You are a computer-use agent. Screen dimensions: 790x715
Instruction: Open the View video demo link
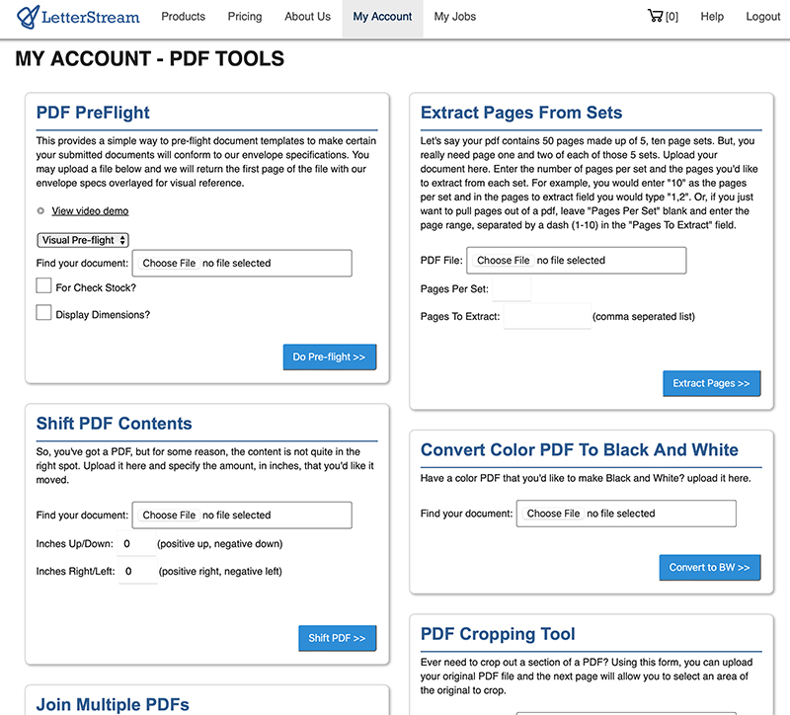[x=90, y=210]
